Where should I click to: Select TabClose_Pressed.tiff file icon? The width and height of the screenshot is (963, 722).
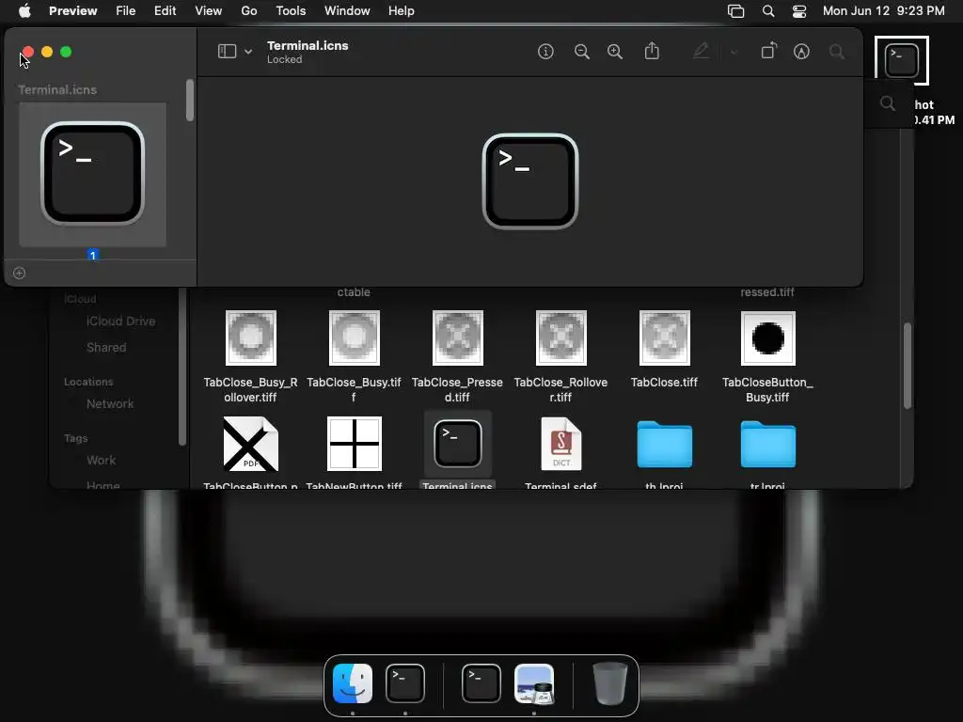[458, 337]
